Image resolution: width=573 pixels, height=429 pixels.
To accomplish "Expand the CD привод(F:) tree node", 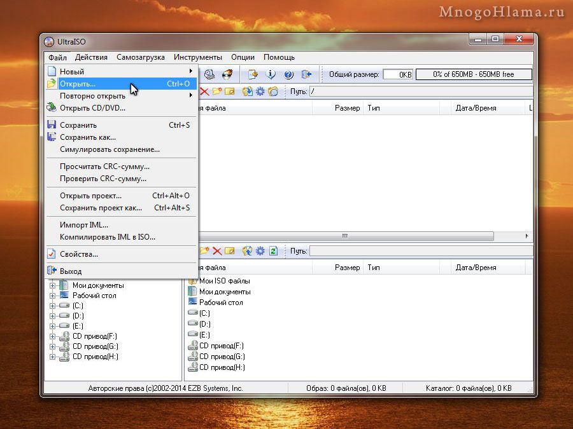I will [53, 336].
